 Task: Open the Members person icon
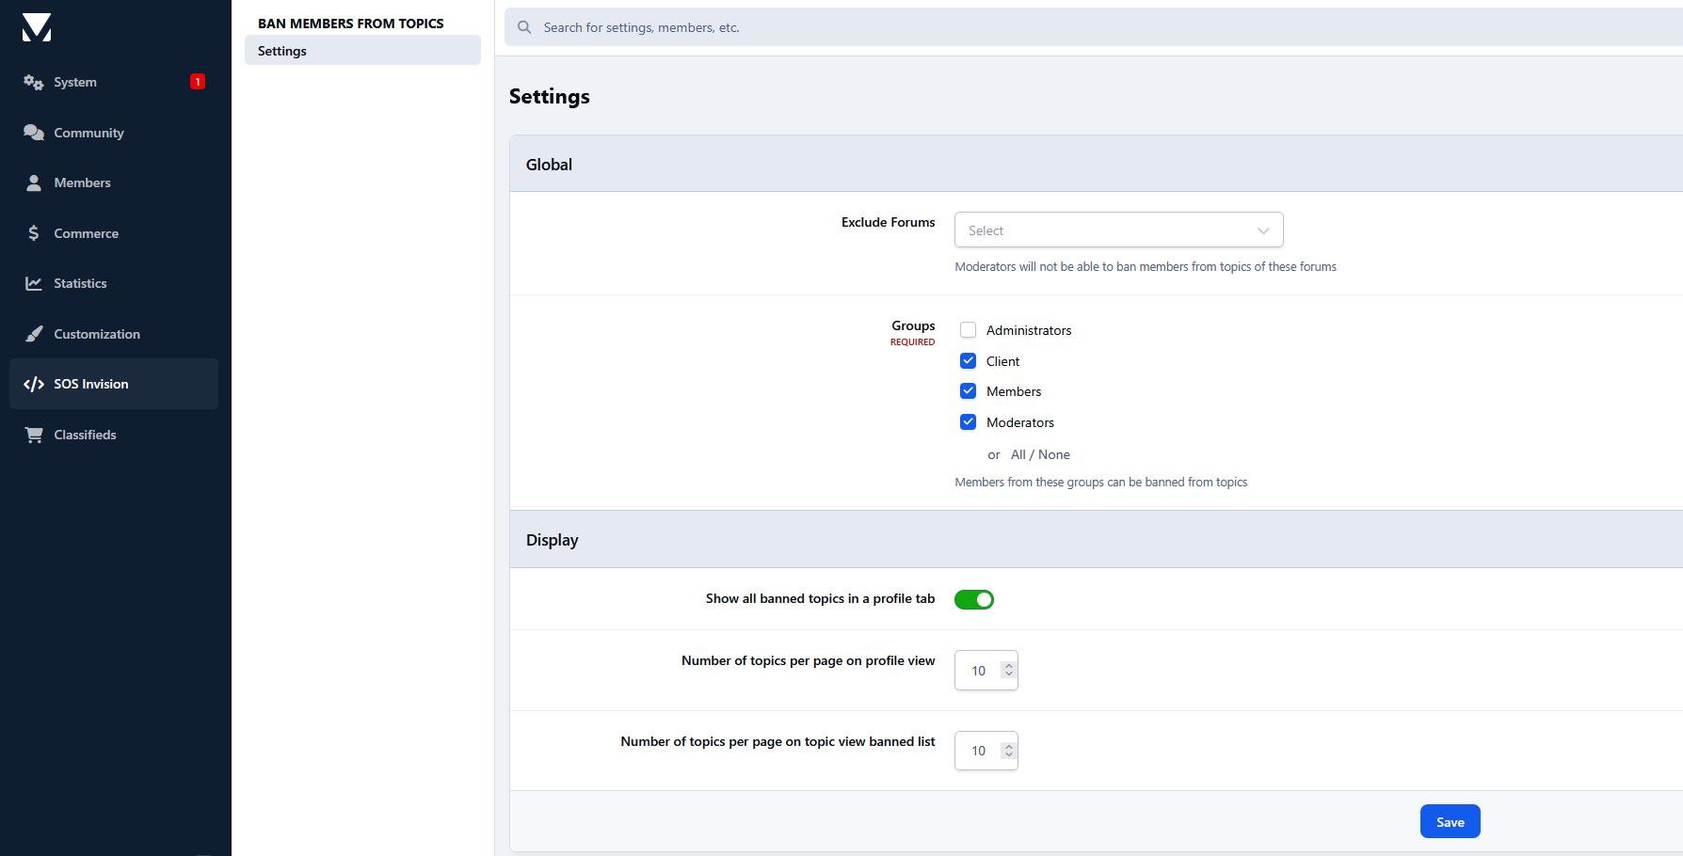34,182
